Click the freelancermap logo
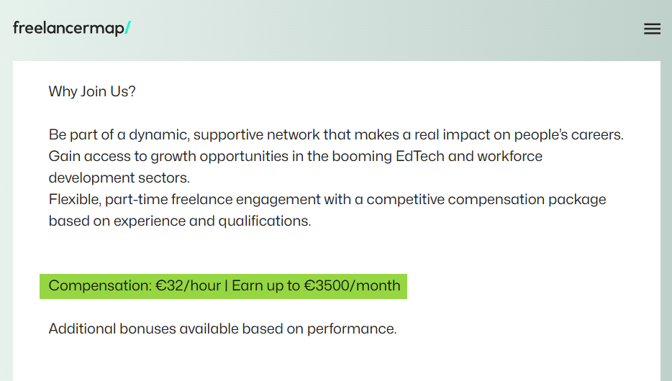This screenshot has height=381, width=672. pyautogui.click(x=71, y=28)
